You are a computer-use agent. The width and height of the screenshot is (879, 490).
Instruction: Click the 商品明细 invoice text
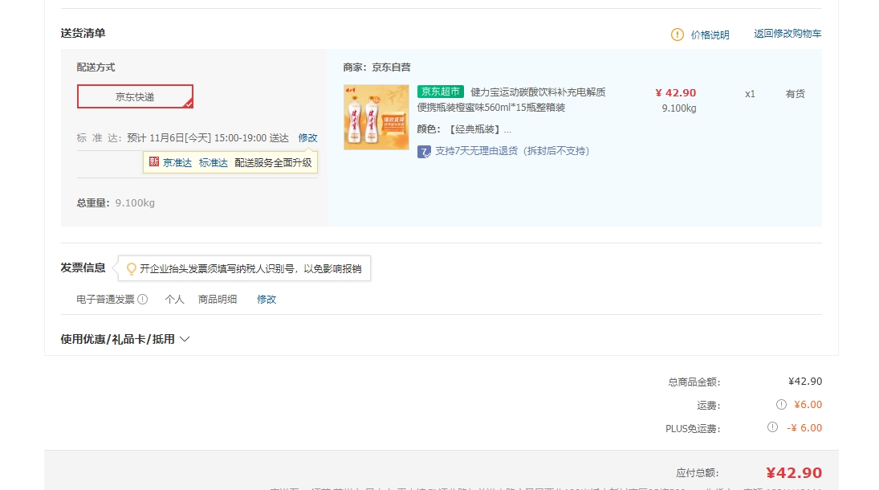(218, 299)
